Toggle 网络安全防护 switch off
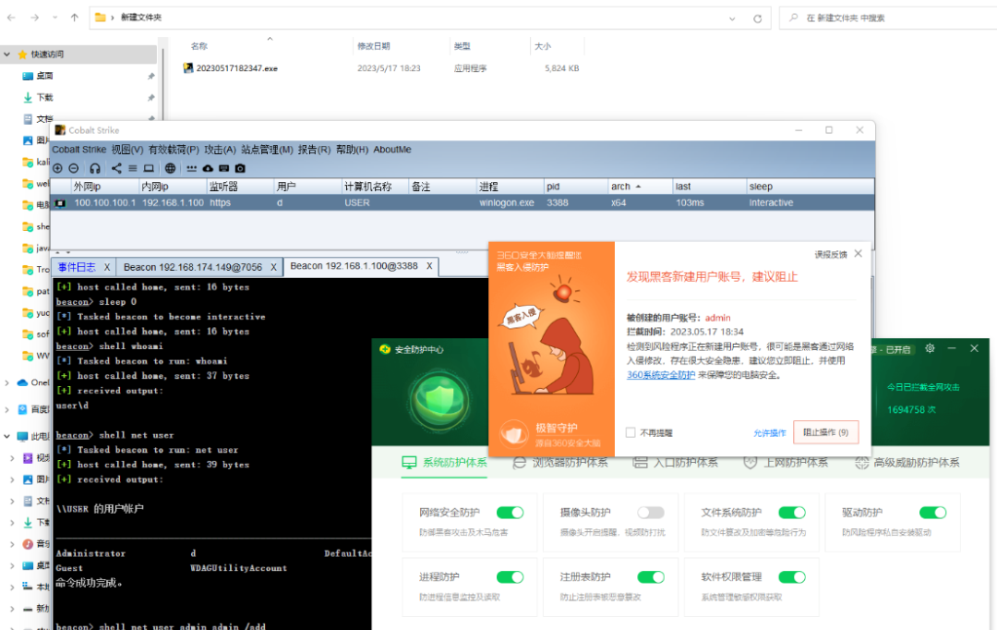 [510, 513]
